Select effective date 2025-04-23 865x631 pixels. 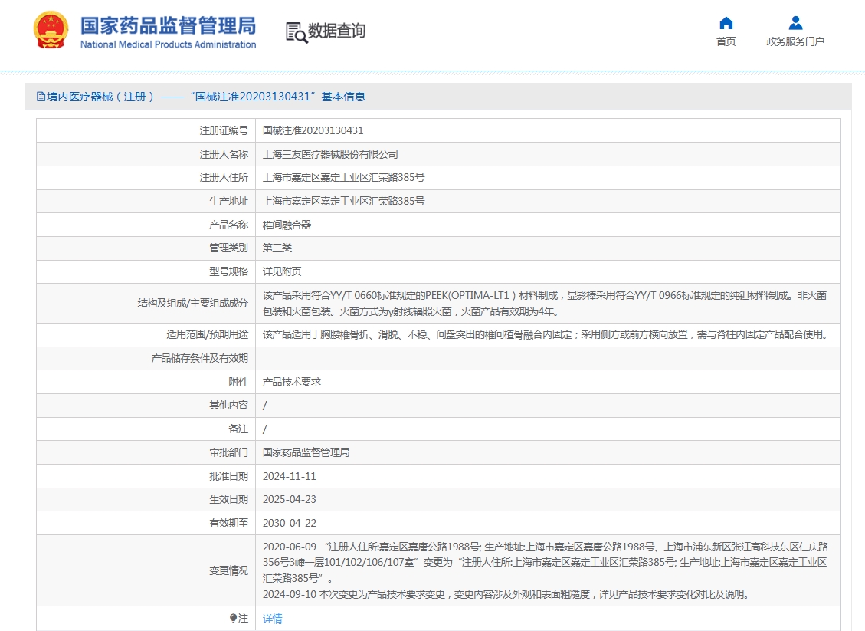[290, 500]
